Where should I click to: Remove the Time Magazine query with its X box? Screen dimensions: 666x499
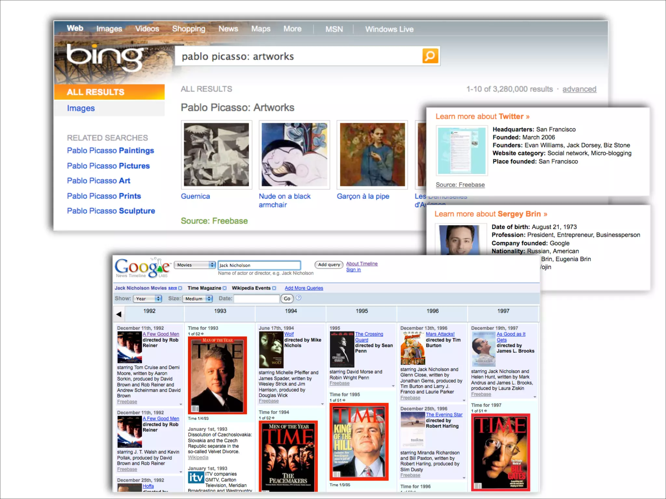click(224, 288)
